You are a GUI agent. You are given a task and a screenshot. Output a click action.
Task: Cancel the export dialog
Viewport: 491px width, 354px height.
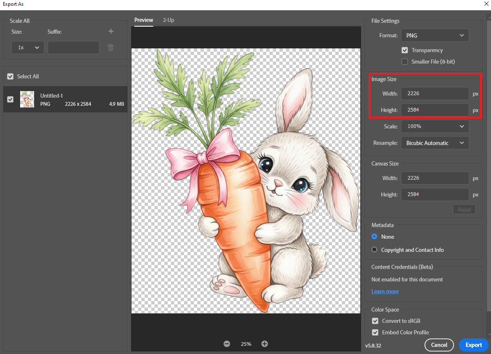click(x=439, y=345)
